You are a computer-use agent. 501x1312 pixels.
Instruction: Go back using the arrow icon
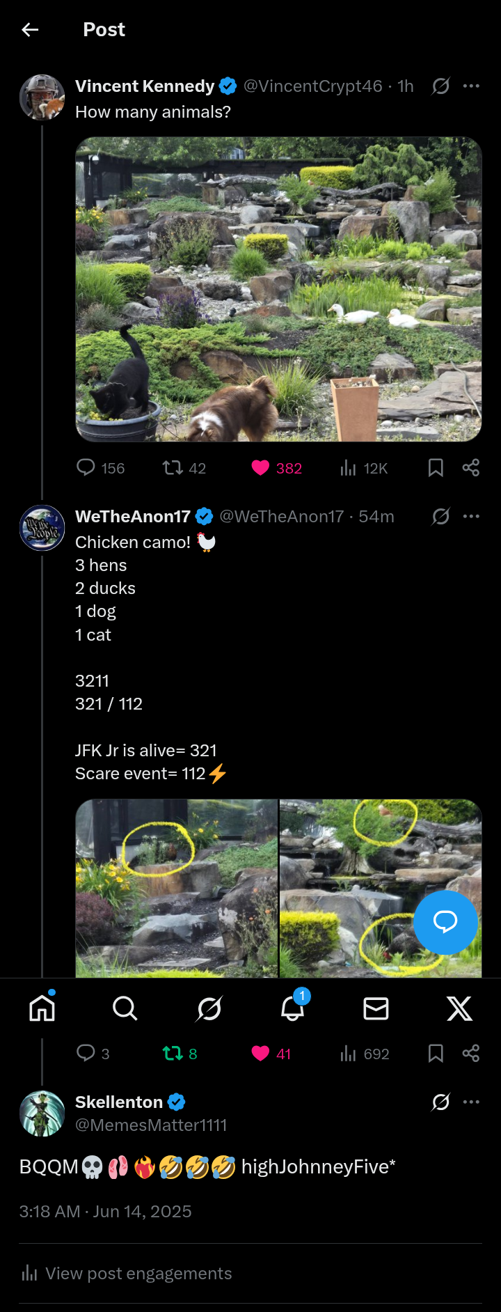tap(30, 29)
